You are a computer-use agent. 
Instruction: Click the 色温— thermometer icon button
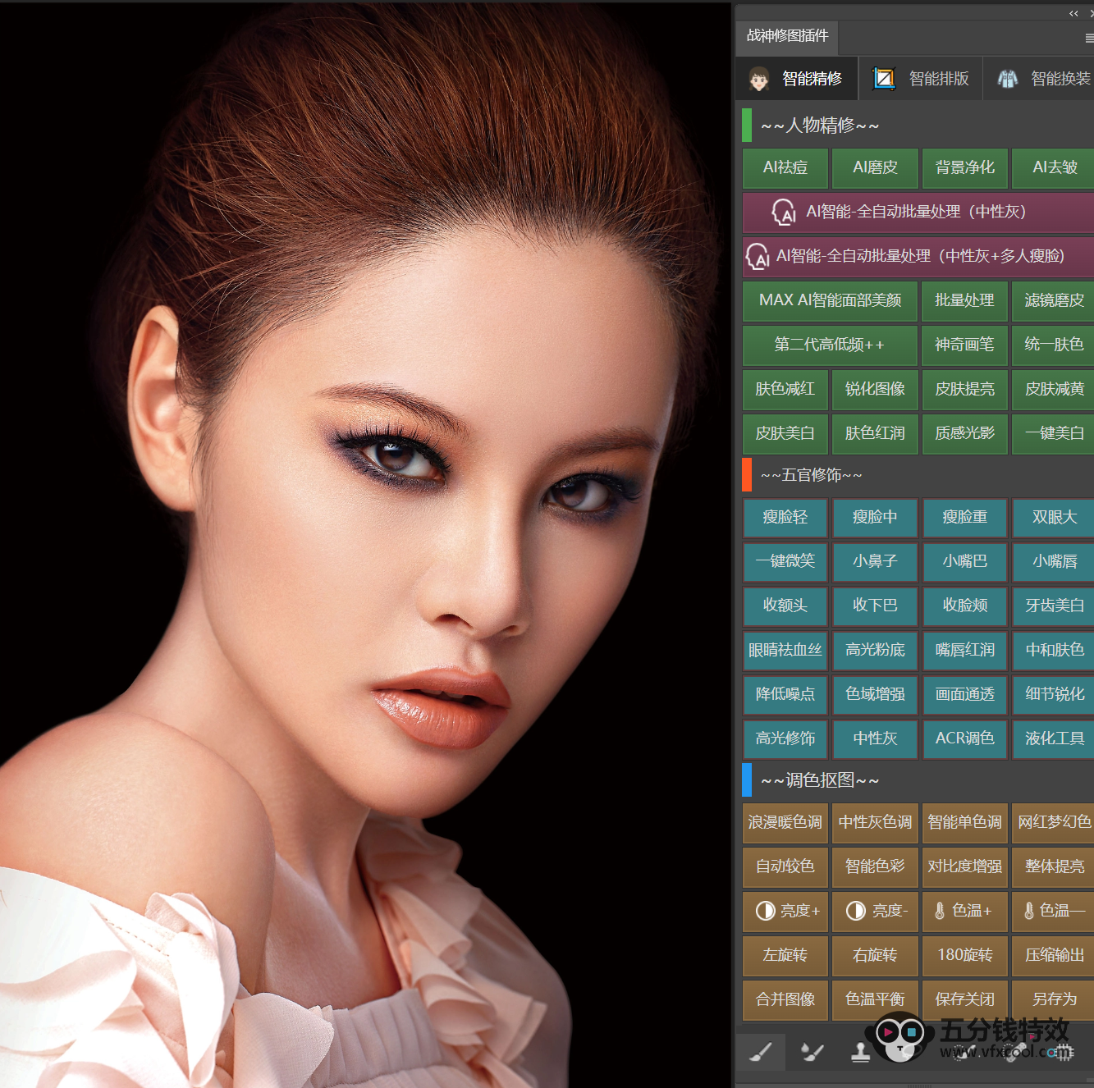[x=1054, y=911]
